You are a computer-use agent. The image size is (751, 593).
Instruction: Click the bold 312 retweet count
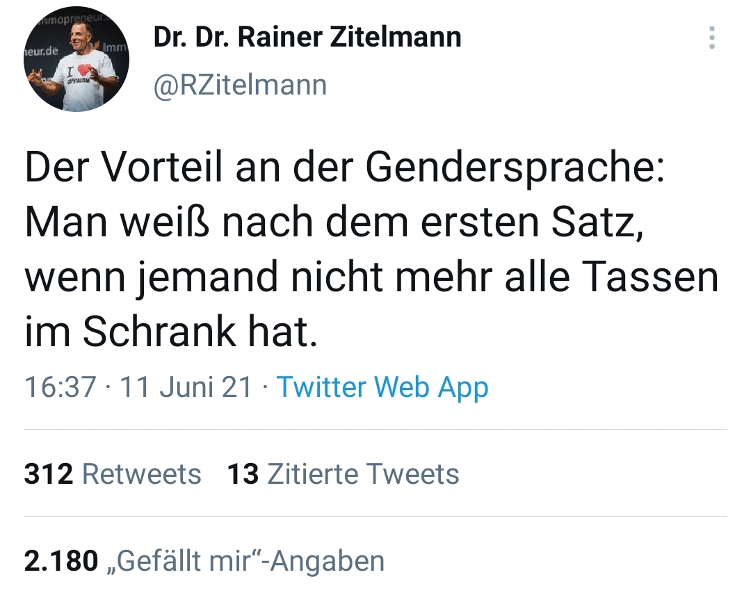pos(49,474)
